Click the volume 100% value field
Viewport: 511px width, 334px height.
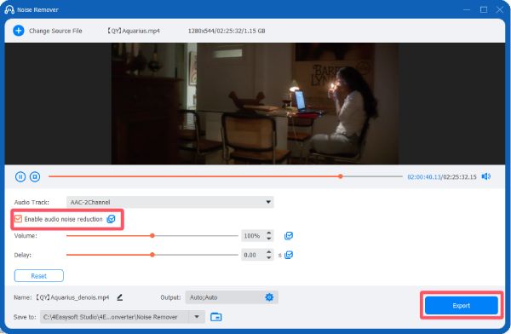(253, 236)
